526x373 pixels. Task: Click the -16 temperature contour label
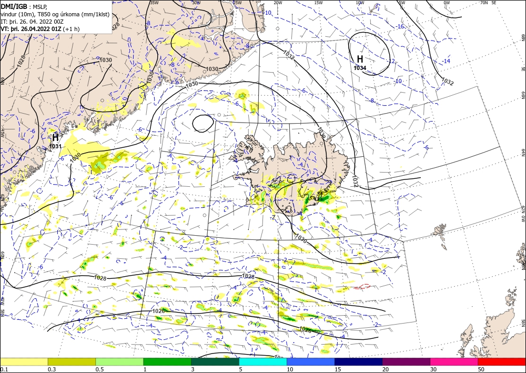pos(399,26)
